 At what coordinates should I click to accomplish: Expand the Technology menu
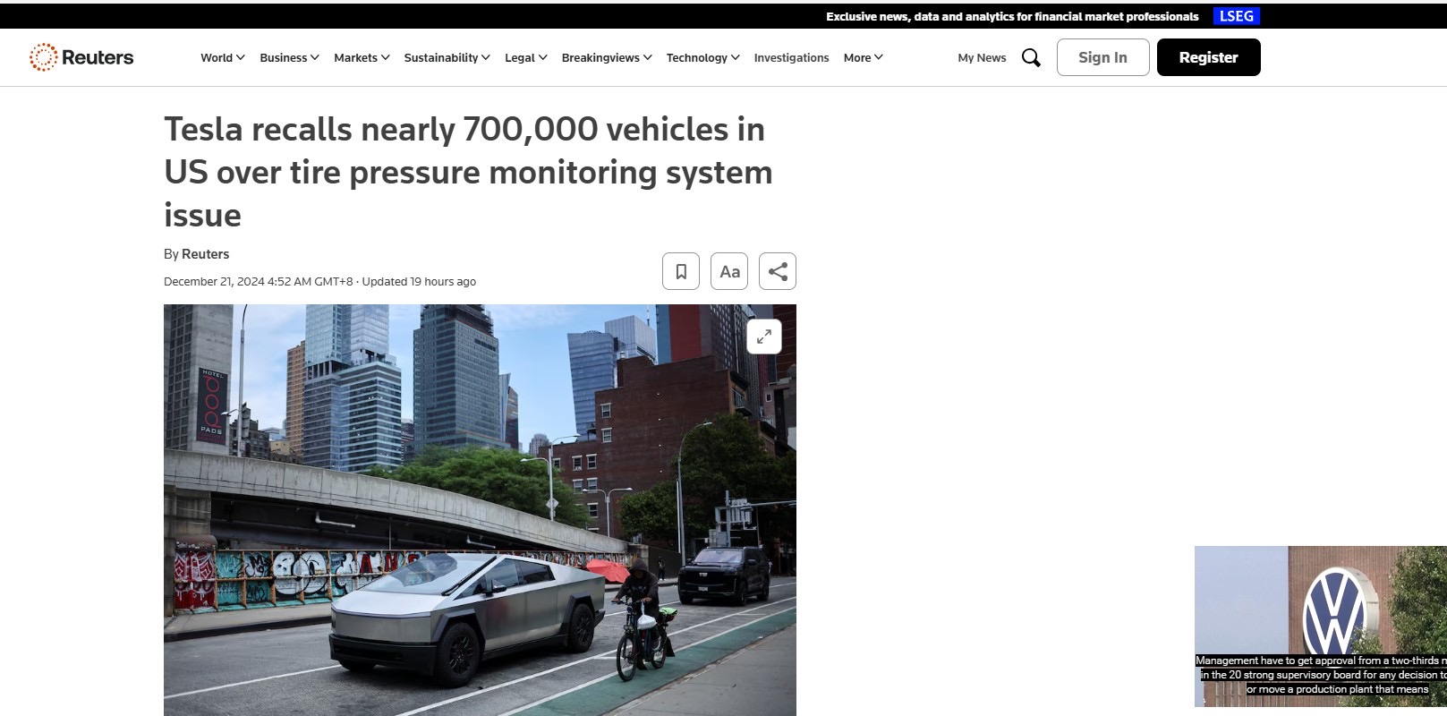[x=703, y=57]
